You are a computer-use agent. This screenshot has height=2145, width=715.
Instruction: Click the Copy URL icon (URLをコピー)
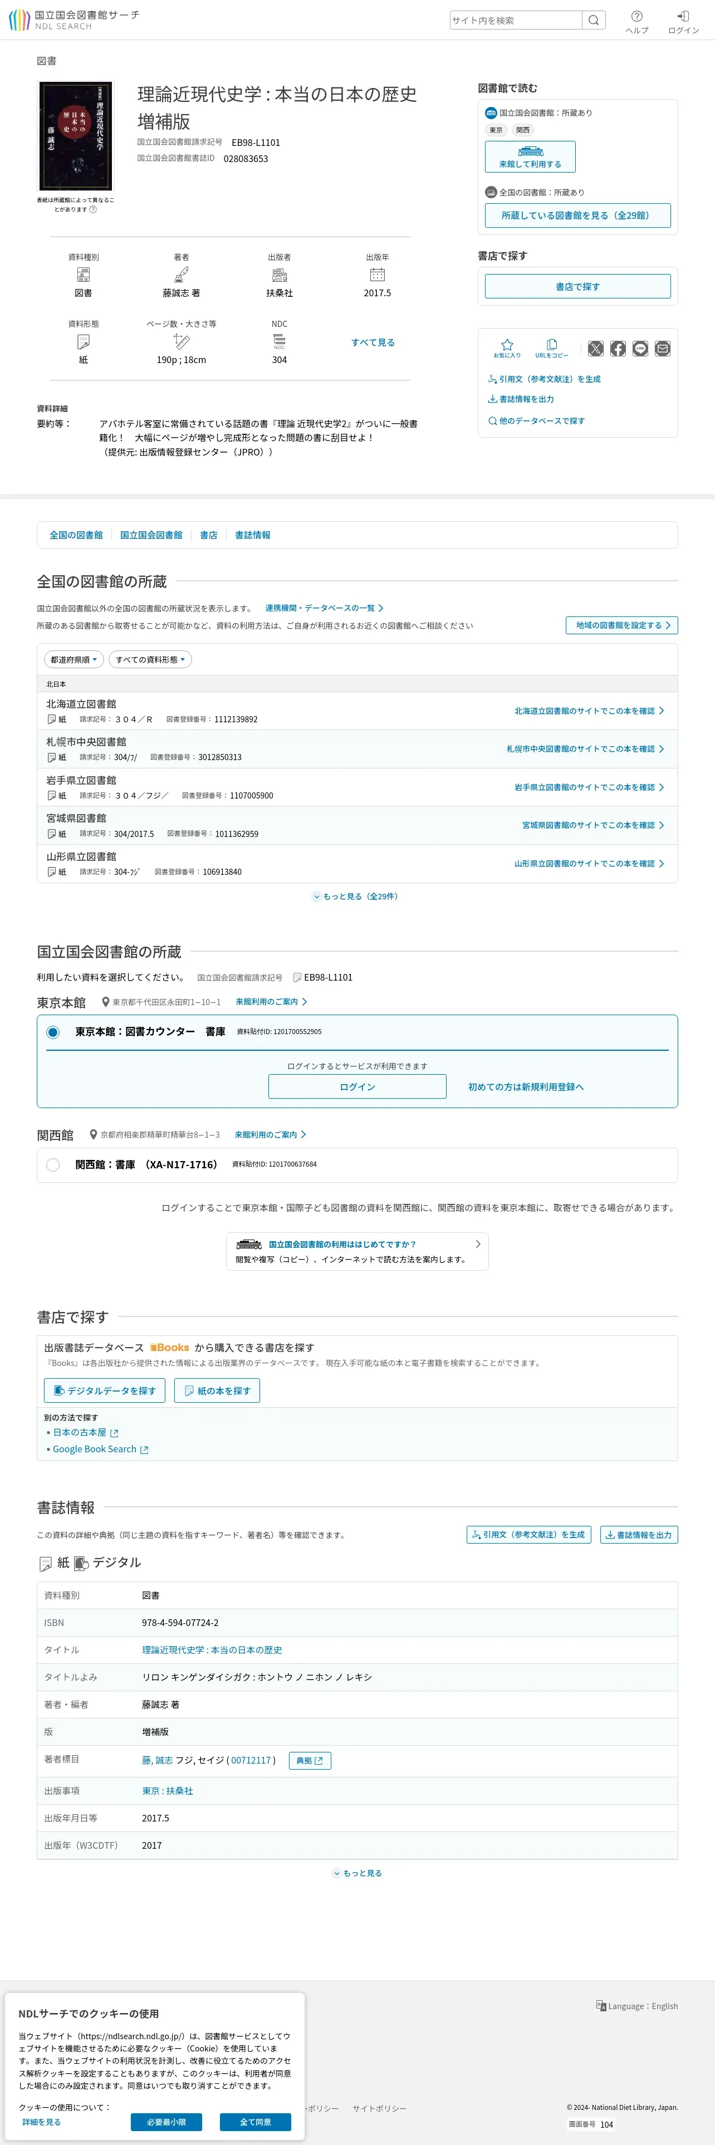(551, 348)
